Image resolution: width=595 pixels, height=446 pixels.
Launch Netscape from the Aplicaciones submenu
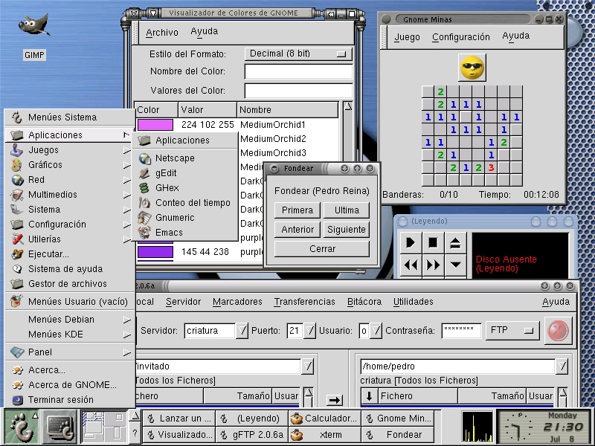[175, 158]
